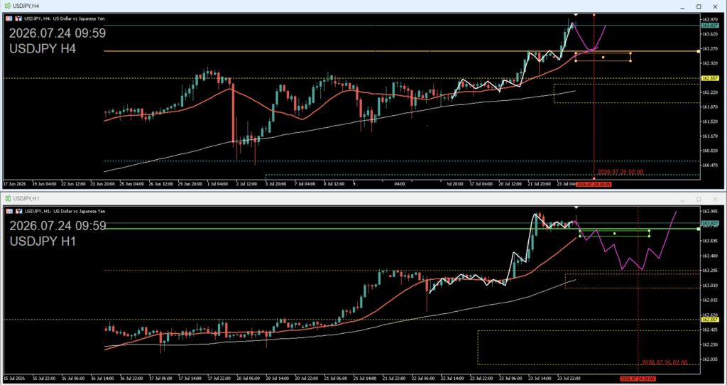Select the green rectangle's bottom-right corner handle in H1
Screen dimensions: 727x385
649,236
